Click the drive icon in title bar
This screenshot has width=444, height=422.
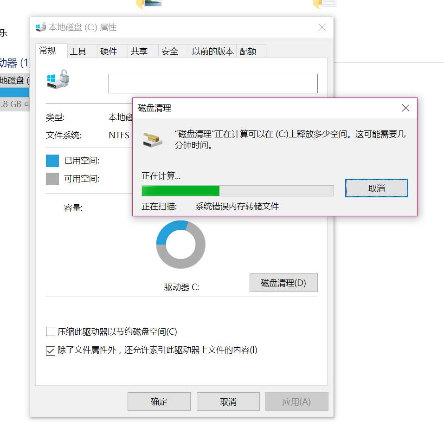(x=41, y=27)
